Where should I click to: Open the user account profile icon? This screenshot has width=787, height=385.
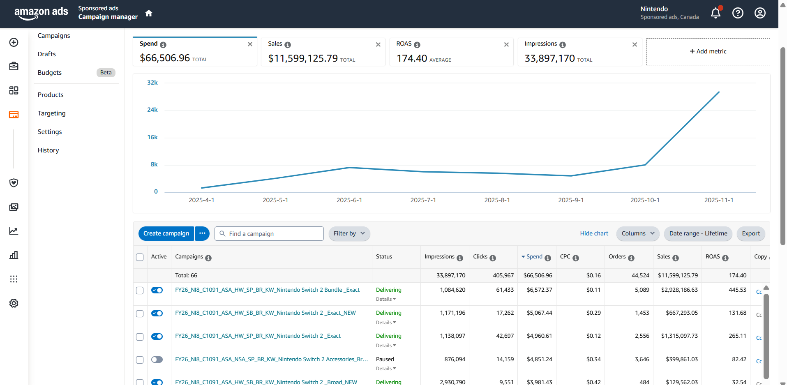[x=760, y=13]
